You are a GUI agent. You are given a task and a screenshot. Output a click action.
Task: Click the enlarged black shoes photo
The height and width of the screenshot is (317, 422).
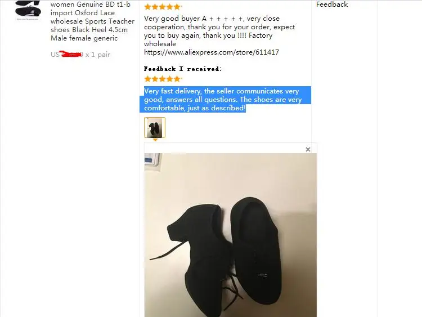click(230, 235)
